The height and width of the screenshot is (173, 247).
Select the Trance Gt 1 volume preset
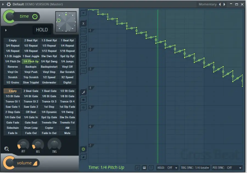pos(12,101)
